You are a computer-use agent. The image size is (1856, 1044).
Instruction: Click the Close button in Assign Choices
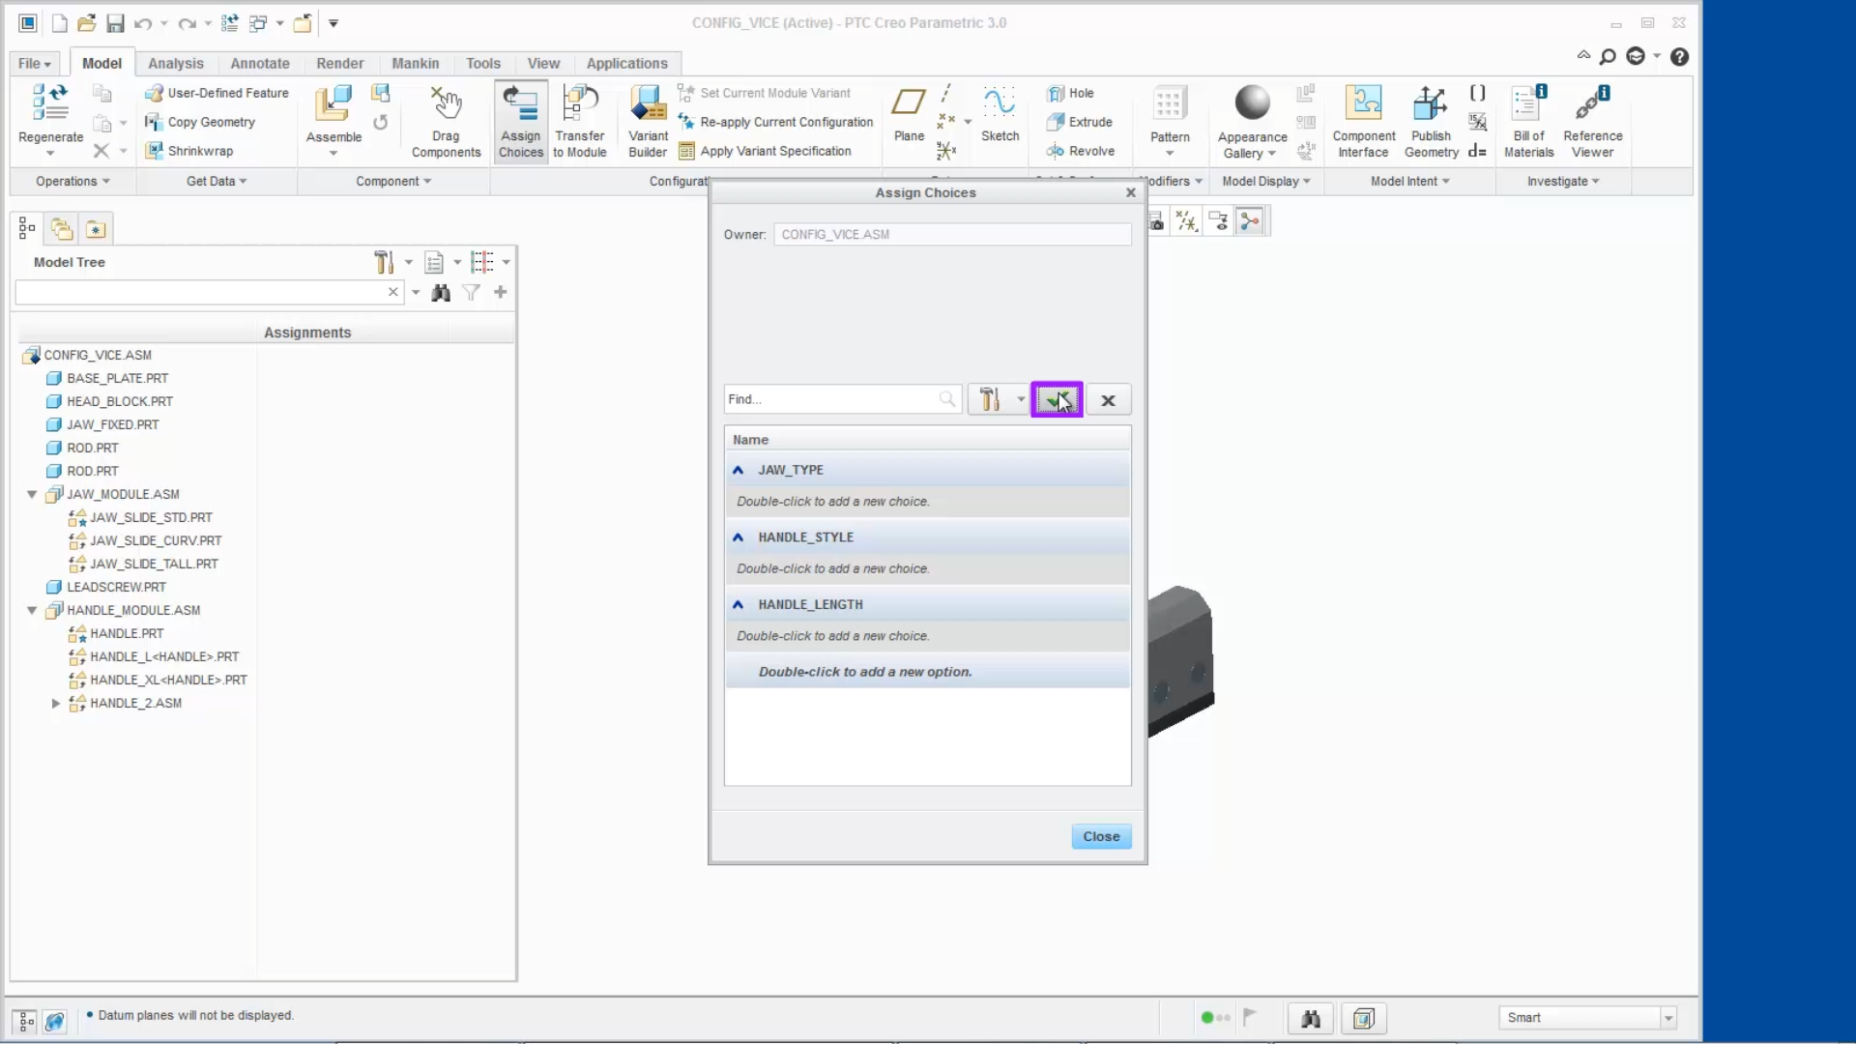[1101, 836]
